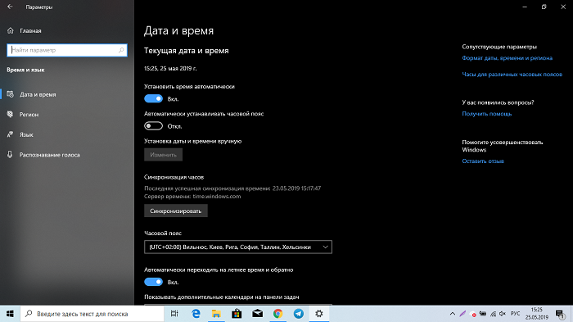This screenshot has width=573, height=322.
Task: Select the Дата и время calendar icon
Action: [10, 94]
